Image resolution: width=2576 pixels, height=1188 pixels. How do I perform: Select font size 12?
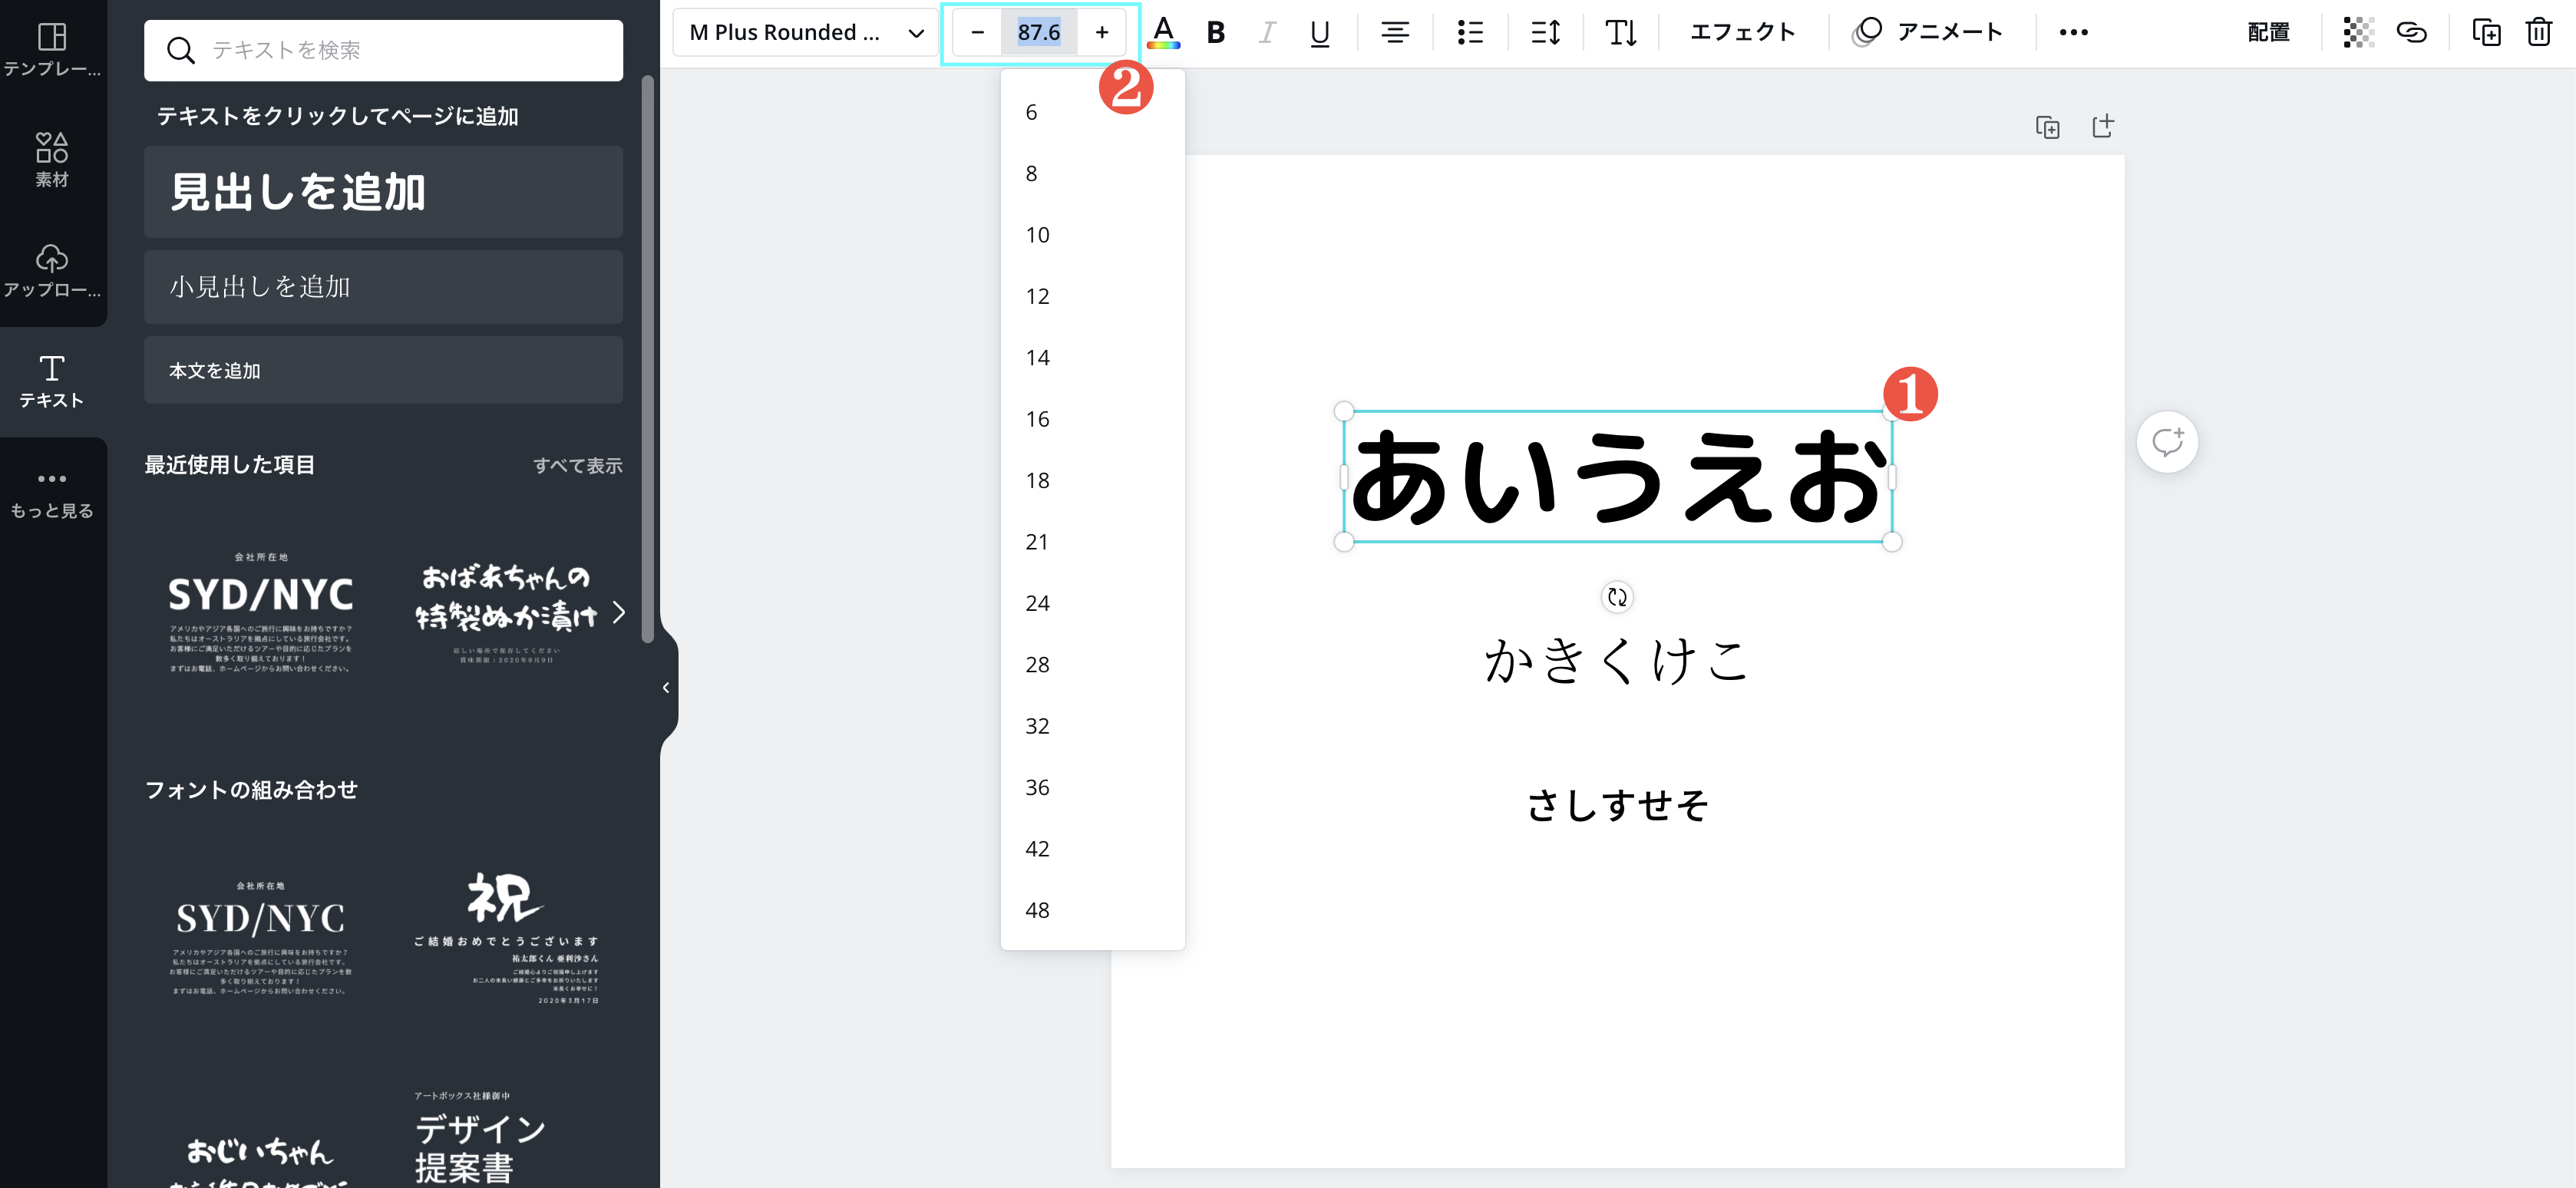pyautogui.click(x=1092, y=296)
